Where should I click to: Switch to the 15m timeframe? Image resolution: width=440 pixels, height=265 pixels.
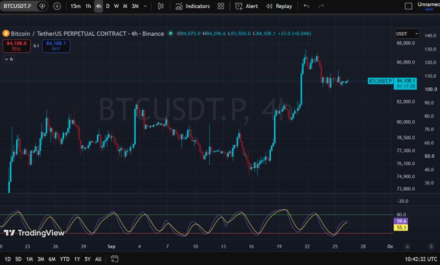pos(75,6)
